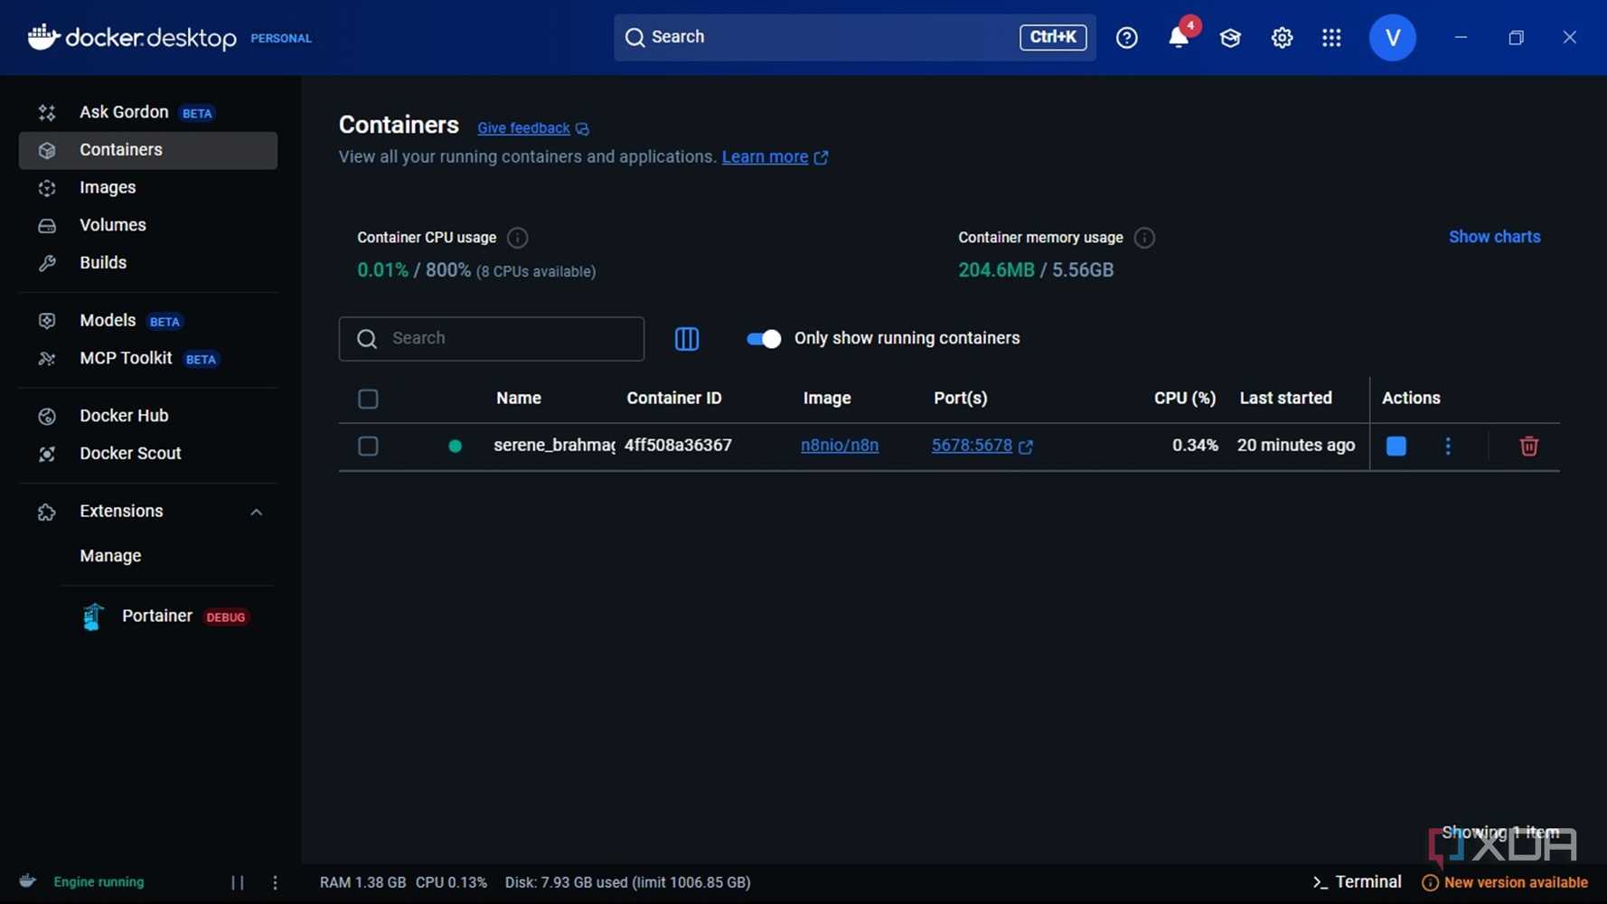1607x904 pixels.
Task: Toggle Only show running containers
Action: coord(764,338)
